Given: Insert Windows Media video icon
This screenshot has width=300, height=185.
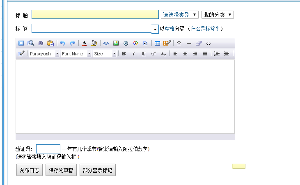Looking at the screenshot, I should click(x=136, y=43).
